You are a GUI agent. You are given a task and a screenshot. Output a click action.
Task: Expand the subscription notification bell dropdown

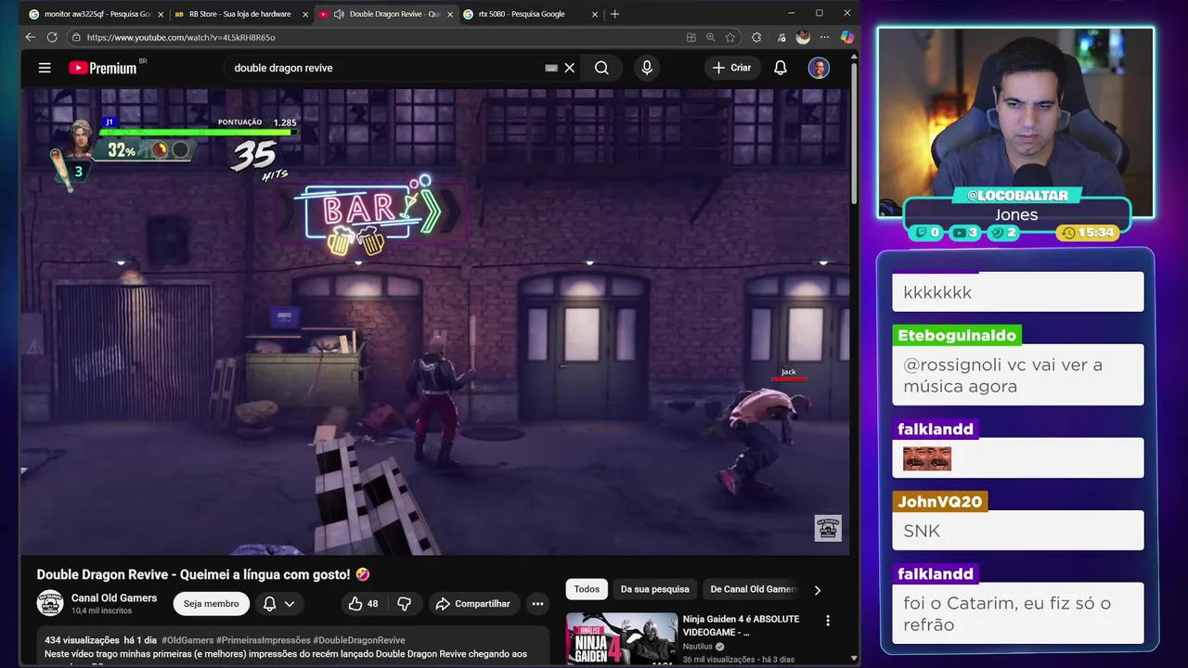pos(279,603)
